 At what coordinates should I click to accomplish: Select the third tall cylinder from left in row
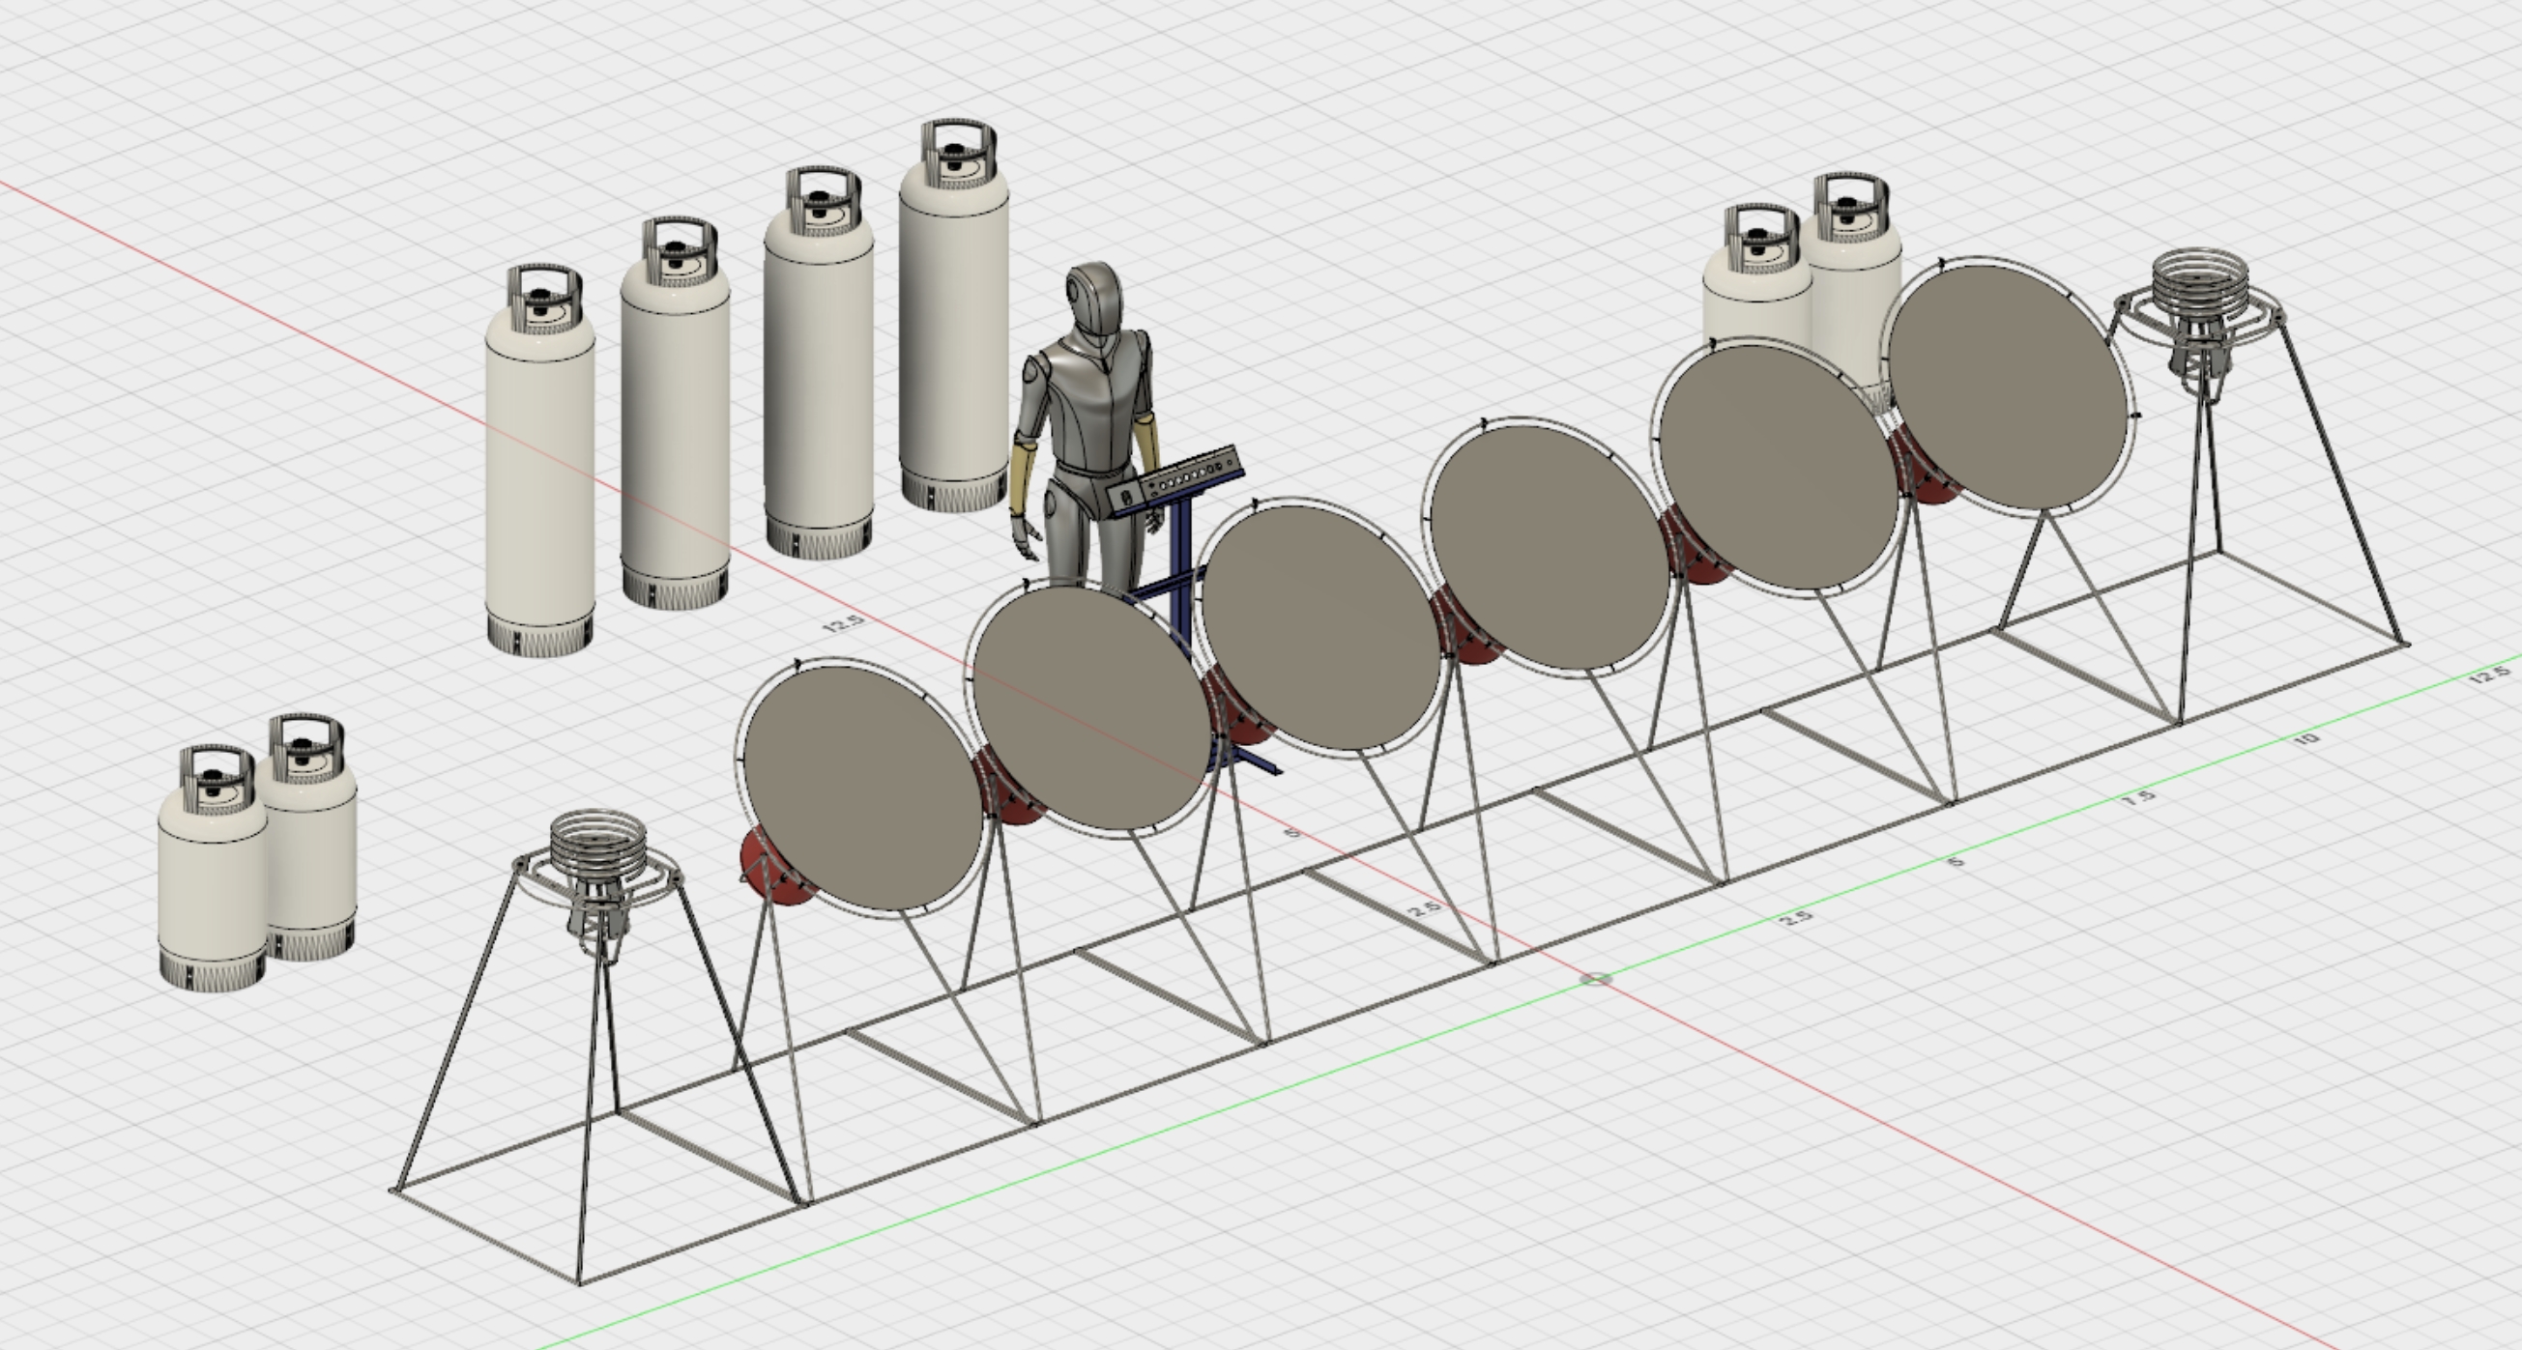[x=819, y=363]
